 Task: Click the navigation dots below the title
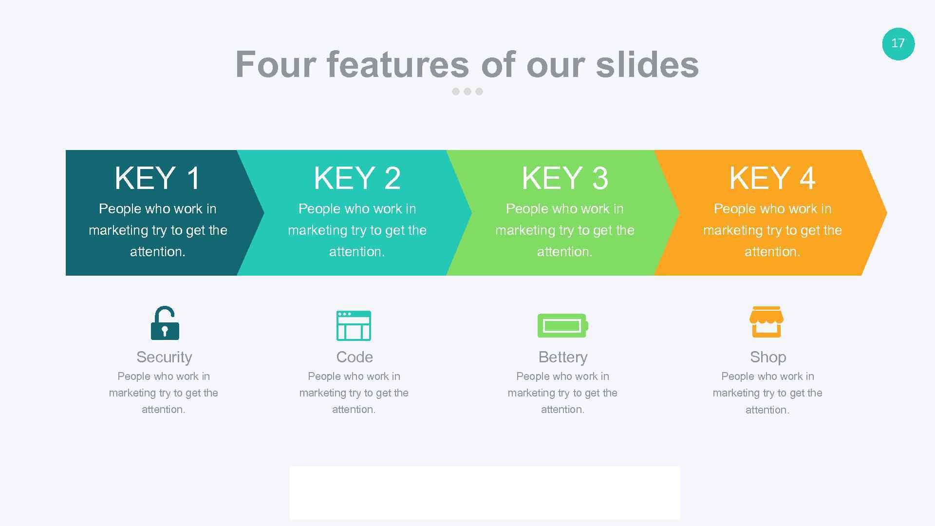tap(467, 90)
